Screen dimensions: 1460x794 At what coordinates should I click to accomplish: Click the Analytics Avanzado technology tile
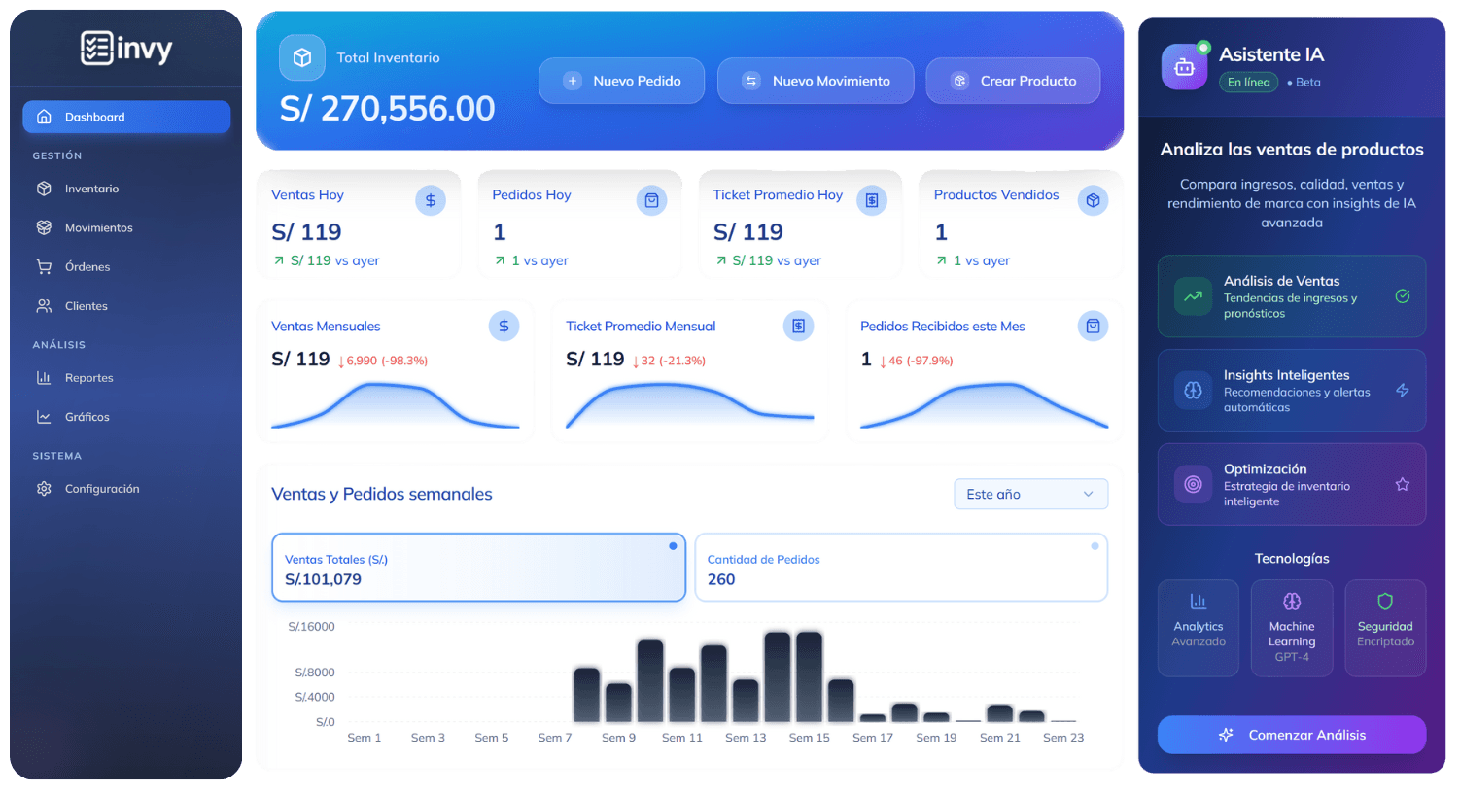point(1199,628)
